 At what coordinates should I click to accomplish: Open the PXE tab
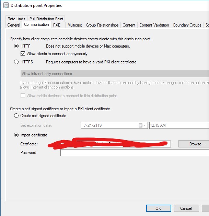(57, 25)
